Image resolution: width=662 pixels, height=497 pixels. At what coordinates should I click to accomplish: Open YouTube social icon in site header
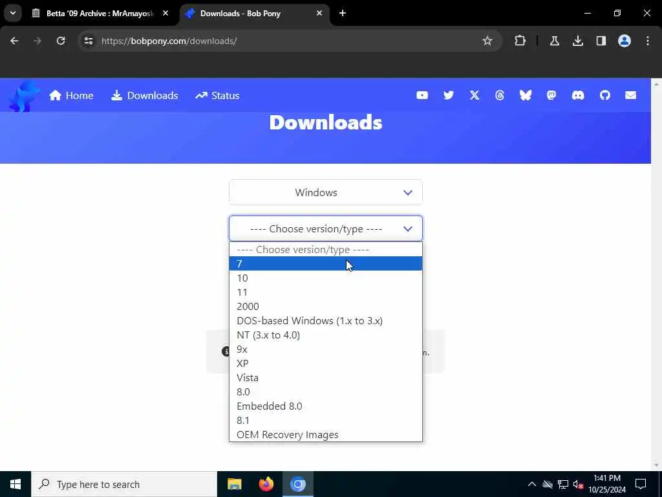coord(422,96)
